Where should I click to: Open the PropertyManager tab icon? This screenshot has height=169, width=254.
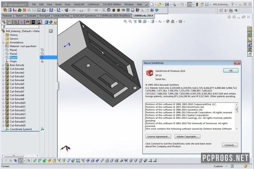click(10, 22)
